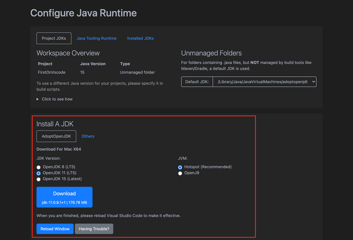Click the FirstOnVscode project name
Screen dimensions: 353x240
click(x=52, y=72)
